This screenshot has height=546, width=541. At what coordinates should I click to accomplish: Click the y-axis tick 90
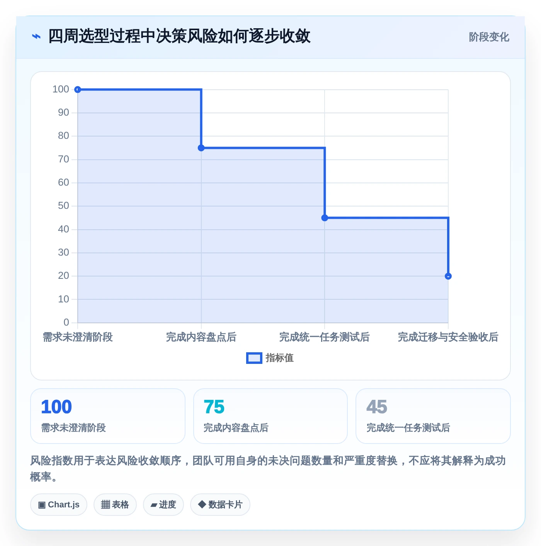63,113
